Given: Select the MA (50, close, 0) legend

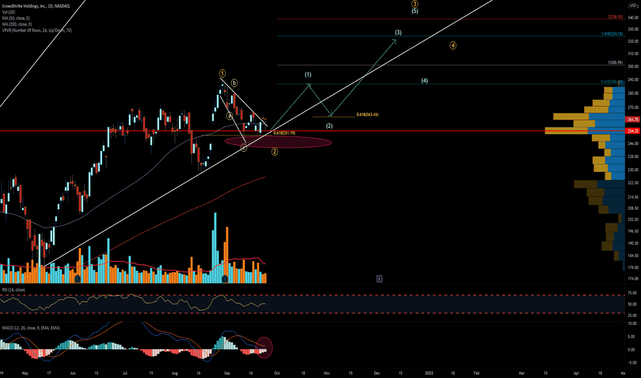Looking at the screenshot, I should pos(16,19).
